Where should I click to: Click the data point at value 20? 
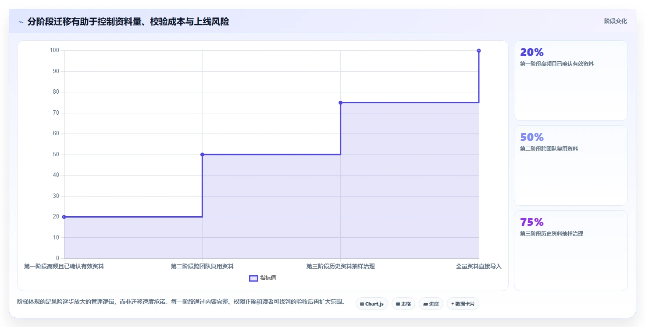click(x=64, y=217)
